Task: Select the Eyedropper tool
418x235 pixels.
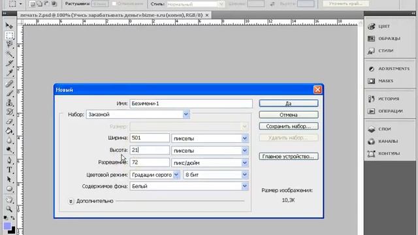Action: click(x=9, y=72)
